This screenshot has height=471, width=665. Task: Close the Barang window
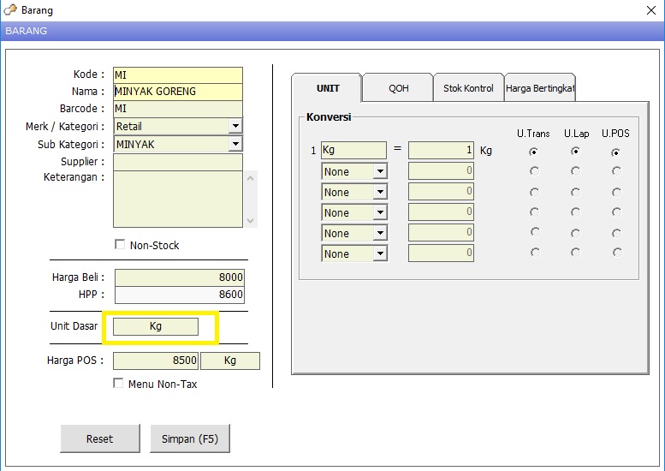650,10
